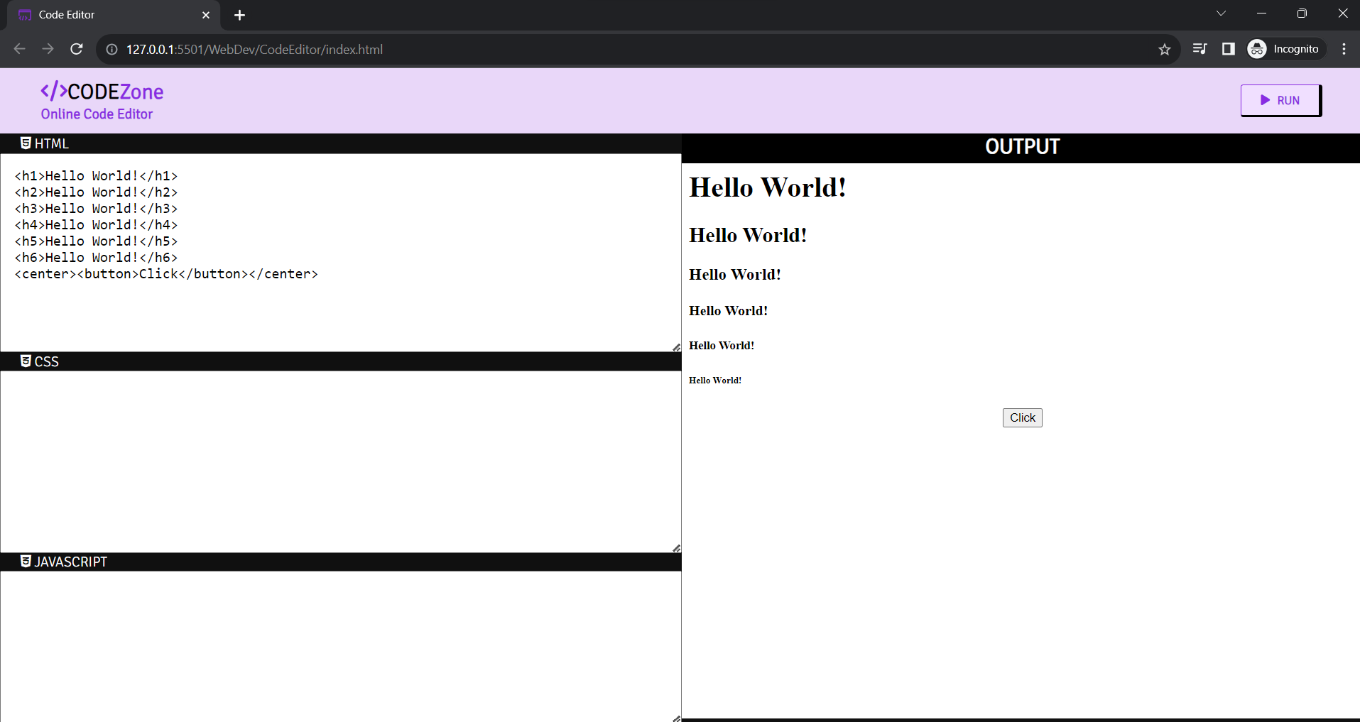The width and height of the screenshot is (1360, 722).
Task: Open the tab search dropdown chevron
Action: pos(1221,13)
